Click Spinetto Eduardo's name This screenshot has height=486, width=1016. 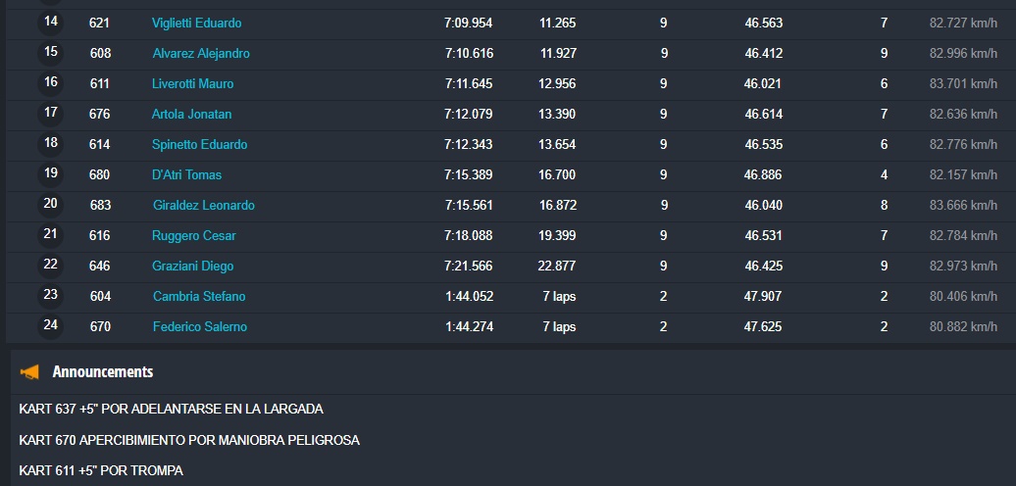click(x=200, y=144)
